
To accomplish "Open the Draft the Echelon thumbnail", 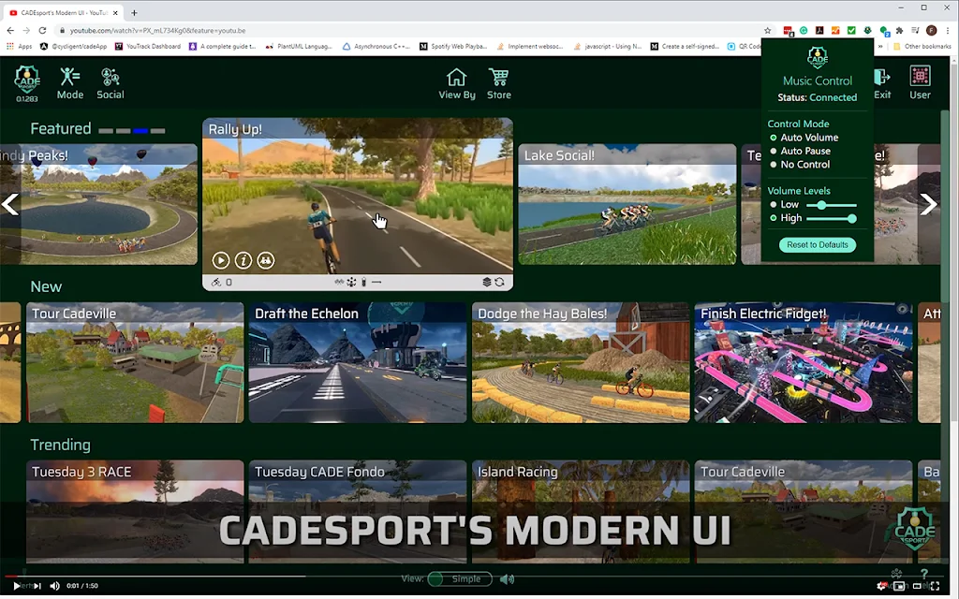I will (357, 362).
